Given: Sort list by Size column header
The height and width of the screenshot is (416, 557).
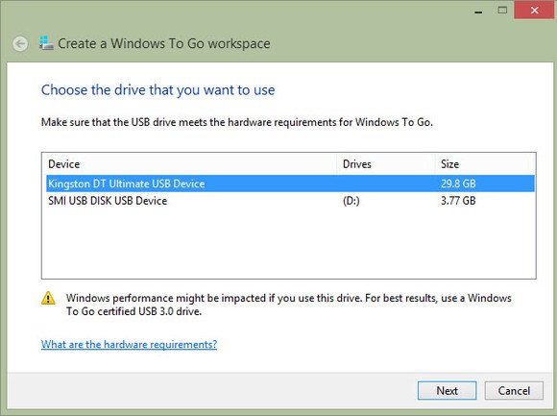Looking at the screenshot, I should point(485,164).
